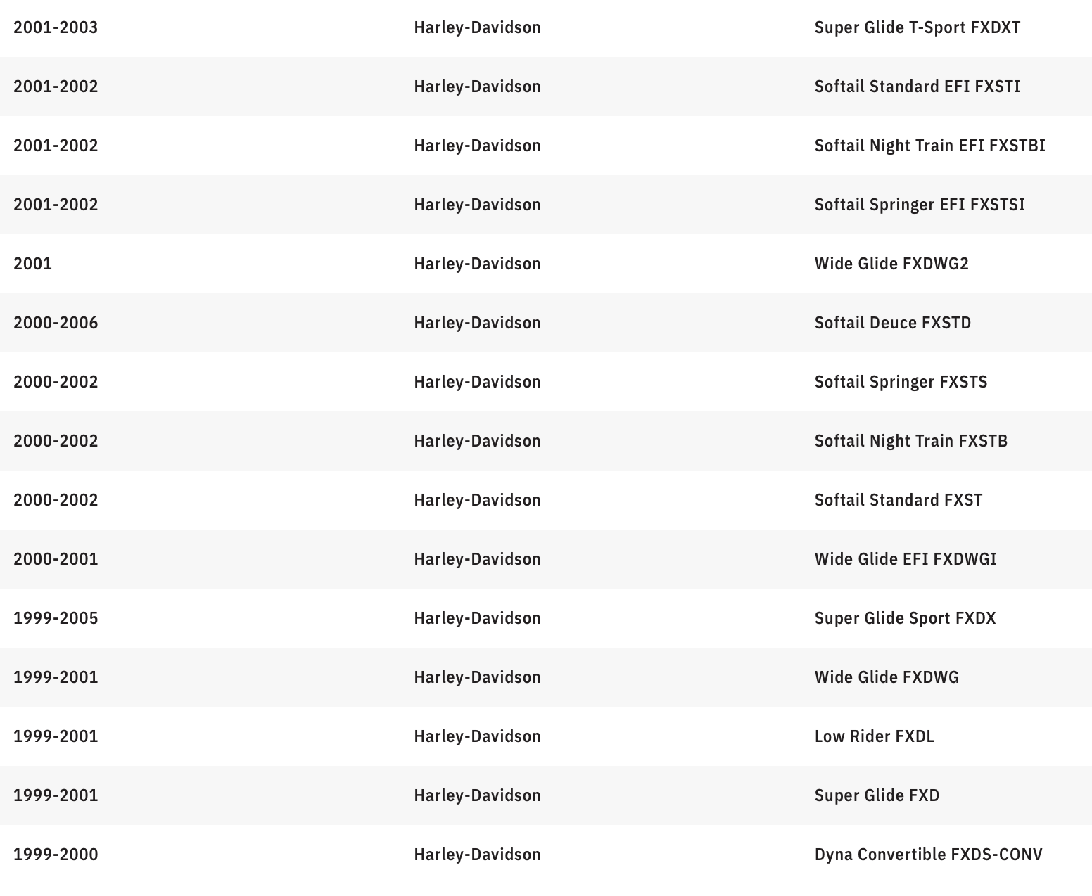
Task: Click the single-year 2001 cell
Action: (x=32, y=264)
